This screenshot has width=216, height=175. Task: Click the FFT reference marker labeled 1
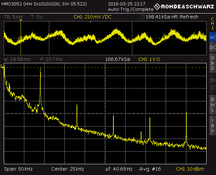pos(2,66)
